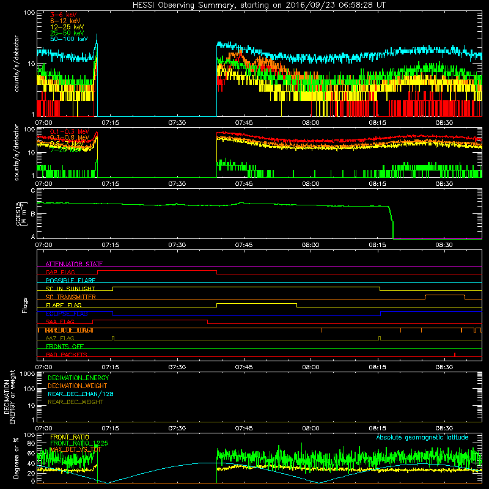This screenshot has width=489, height=489.
Task: Click the 'FRONT_RATIO_1225' legend label
Action: [79, 443]
